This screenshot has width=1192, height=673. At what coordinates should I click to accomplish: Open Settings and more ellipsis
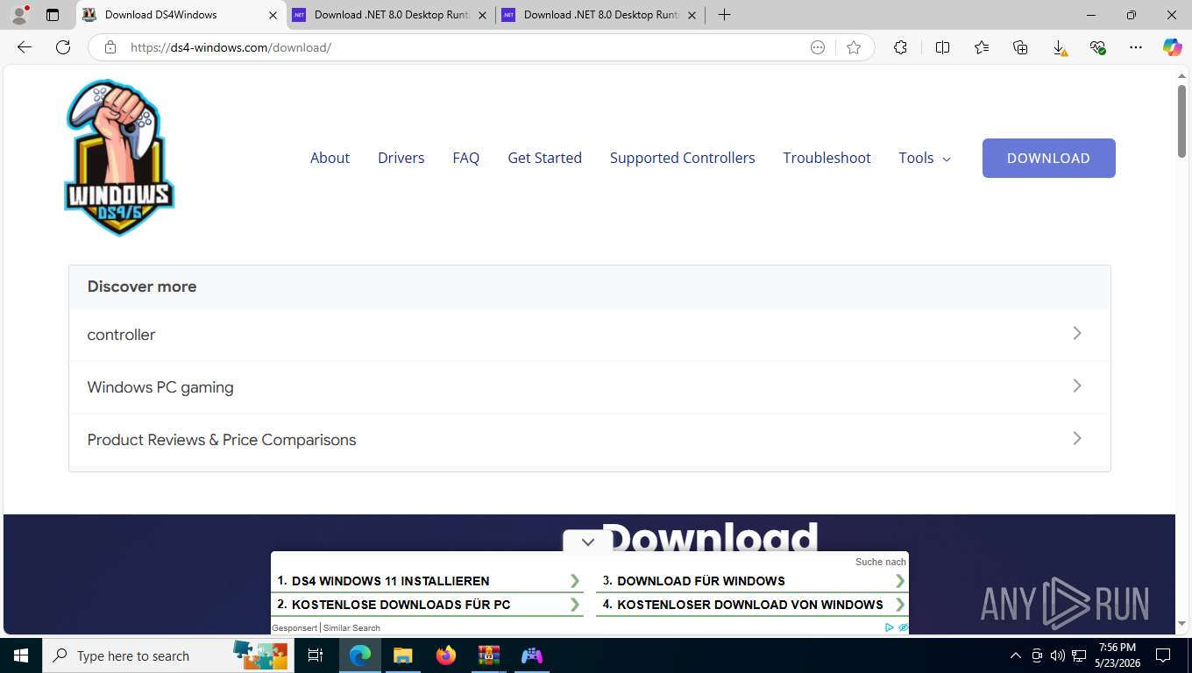point(1136,47)
